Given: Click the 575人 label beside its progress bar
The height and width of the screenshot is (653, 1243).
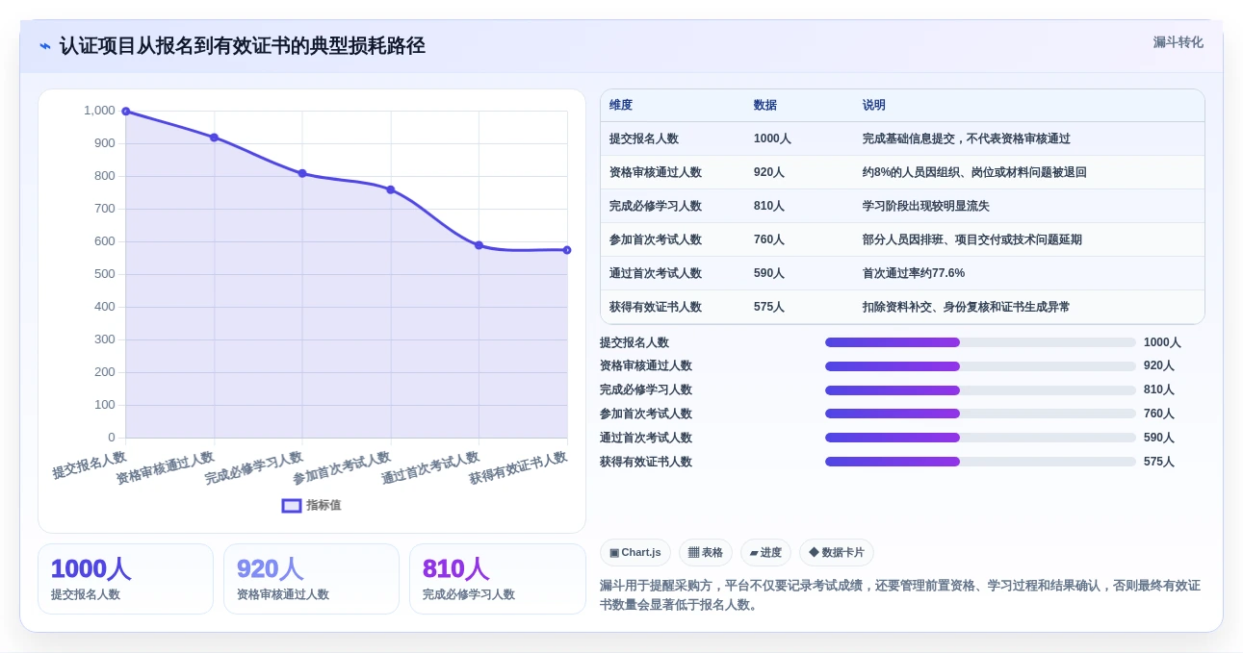Looking at the screenshot, I should point(1159,463).
